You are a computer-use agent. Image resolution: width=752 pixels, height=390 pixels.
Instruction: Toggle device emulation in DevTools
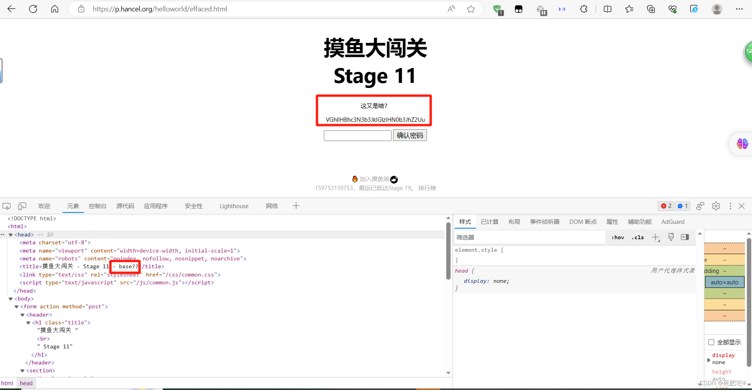coord(22,206)
